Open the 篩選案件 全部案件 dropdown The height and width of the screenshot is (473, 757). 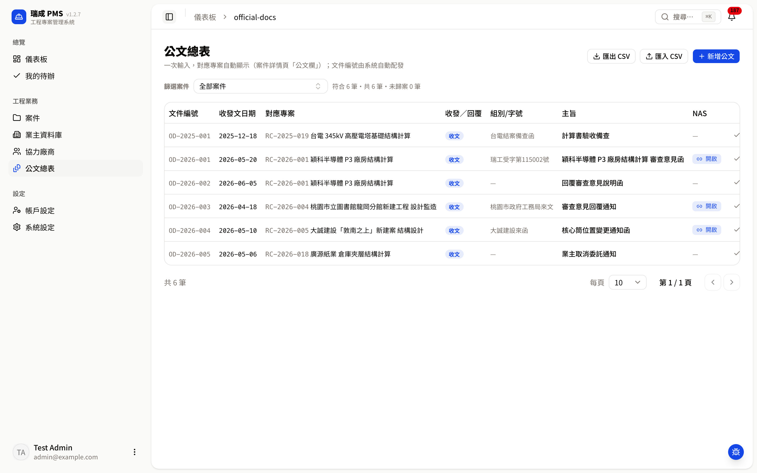coord(260,86)
